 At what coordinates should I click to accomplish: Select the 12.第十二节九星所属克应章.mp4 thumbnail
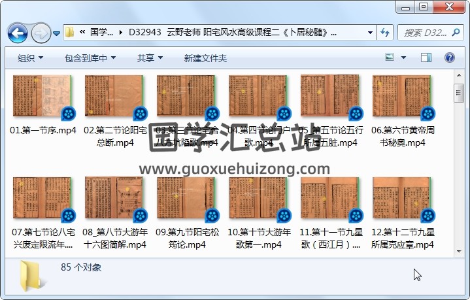(402, 198)
